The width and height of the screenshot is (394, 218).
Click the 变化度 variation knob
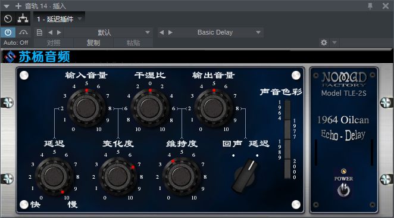[118, 176]
